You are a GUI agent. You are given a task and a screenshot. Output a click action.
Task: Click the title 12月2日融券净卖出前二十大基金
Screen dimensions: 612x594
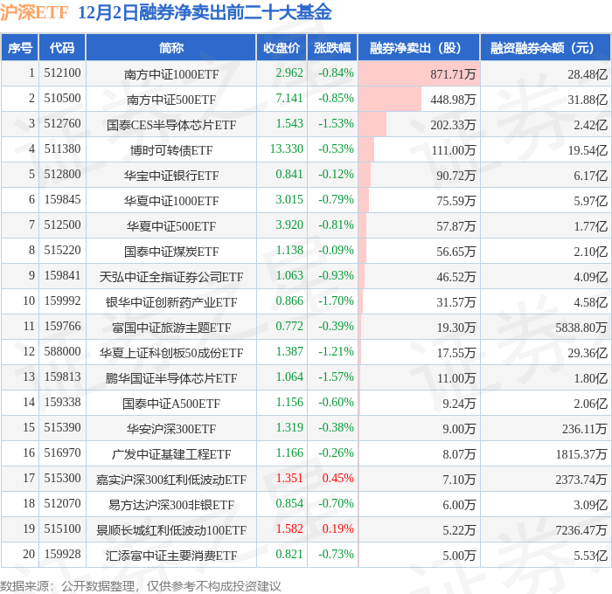(x=205, y=12)
